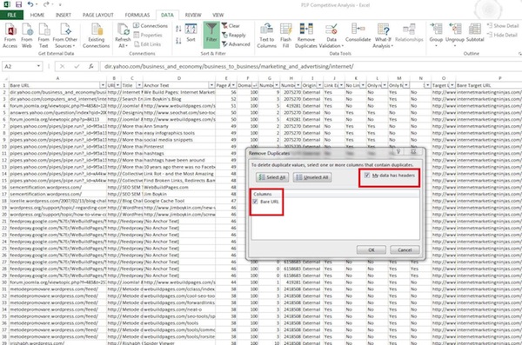This screenshot has height=345, width=522.
Task: Open the Anchor Text filter dropdown
Action: 211,85
